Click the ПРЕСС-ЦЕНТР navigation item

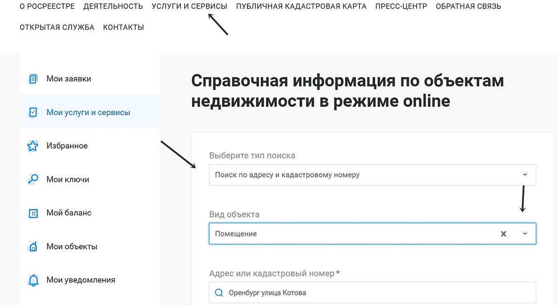pos(401,6)
